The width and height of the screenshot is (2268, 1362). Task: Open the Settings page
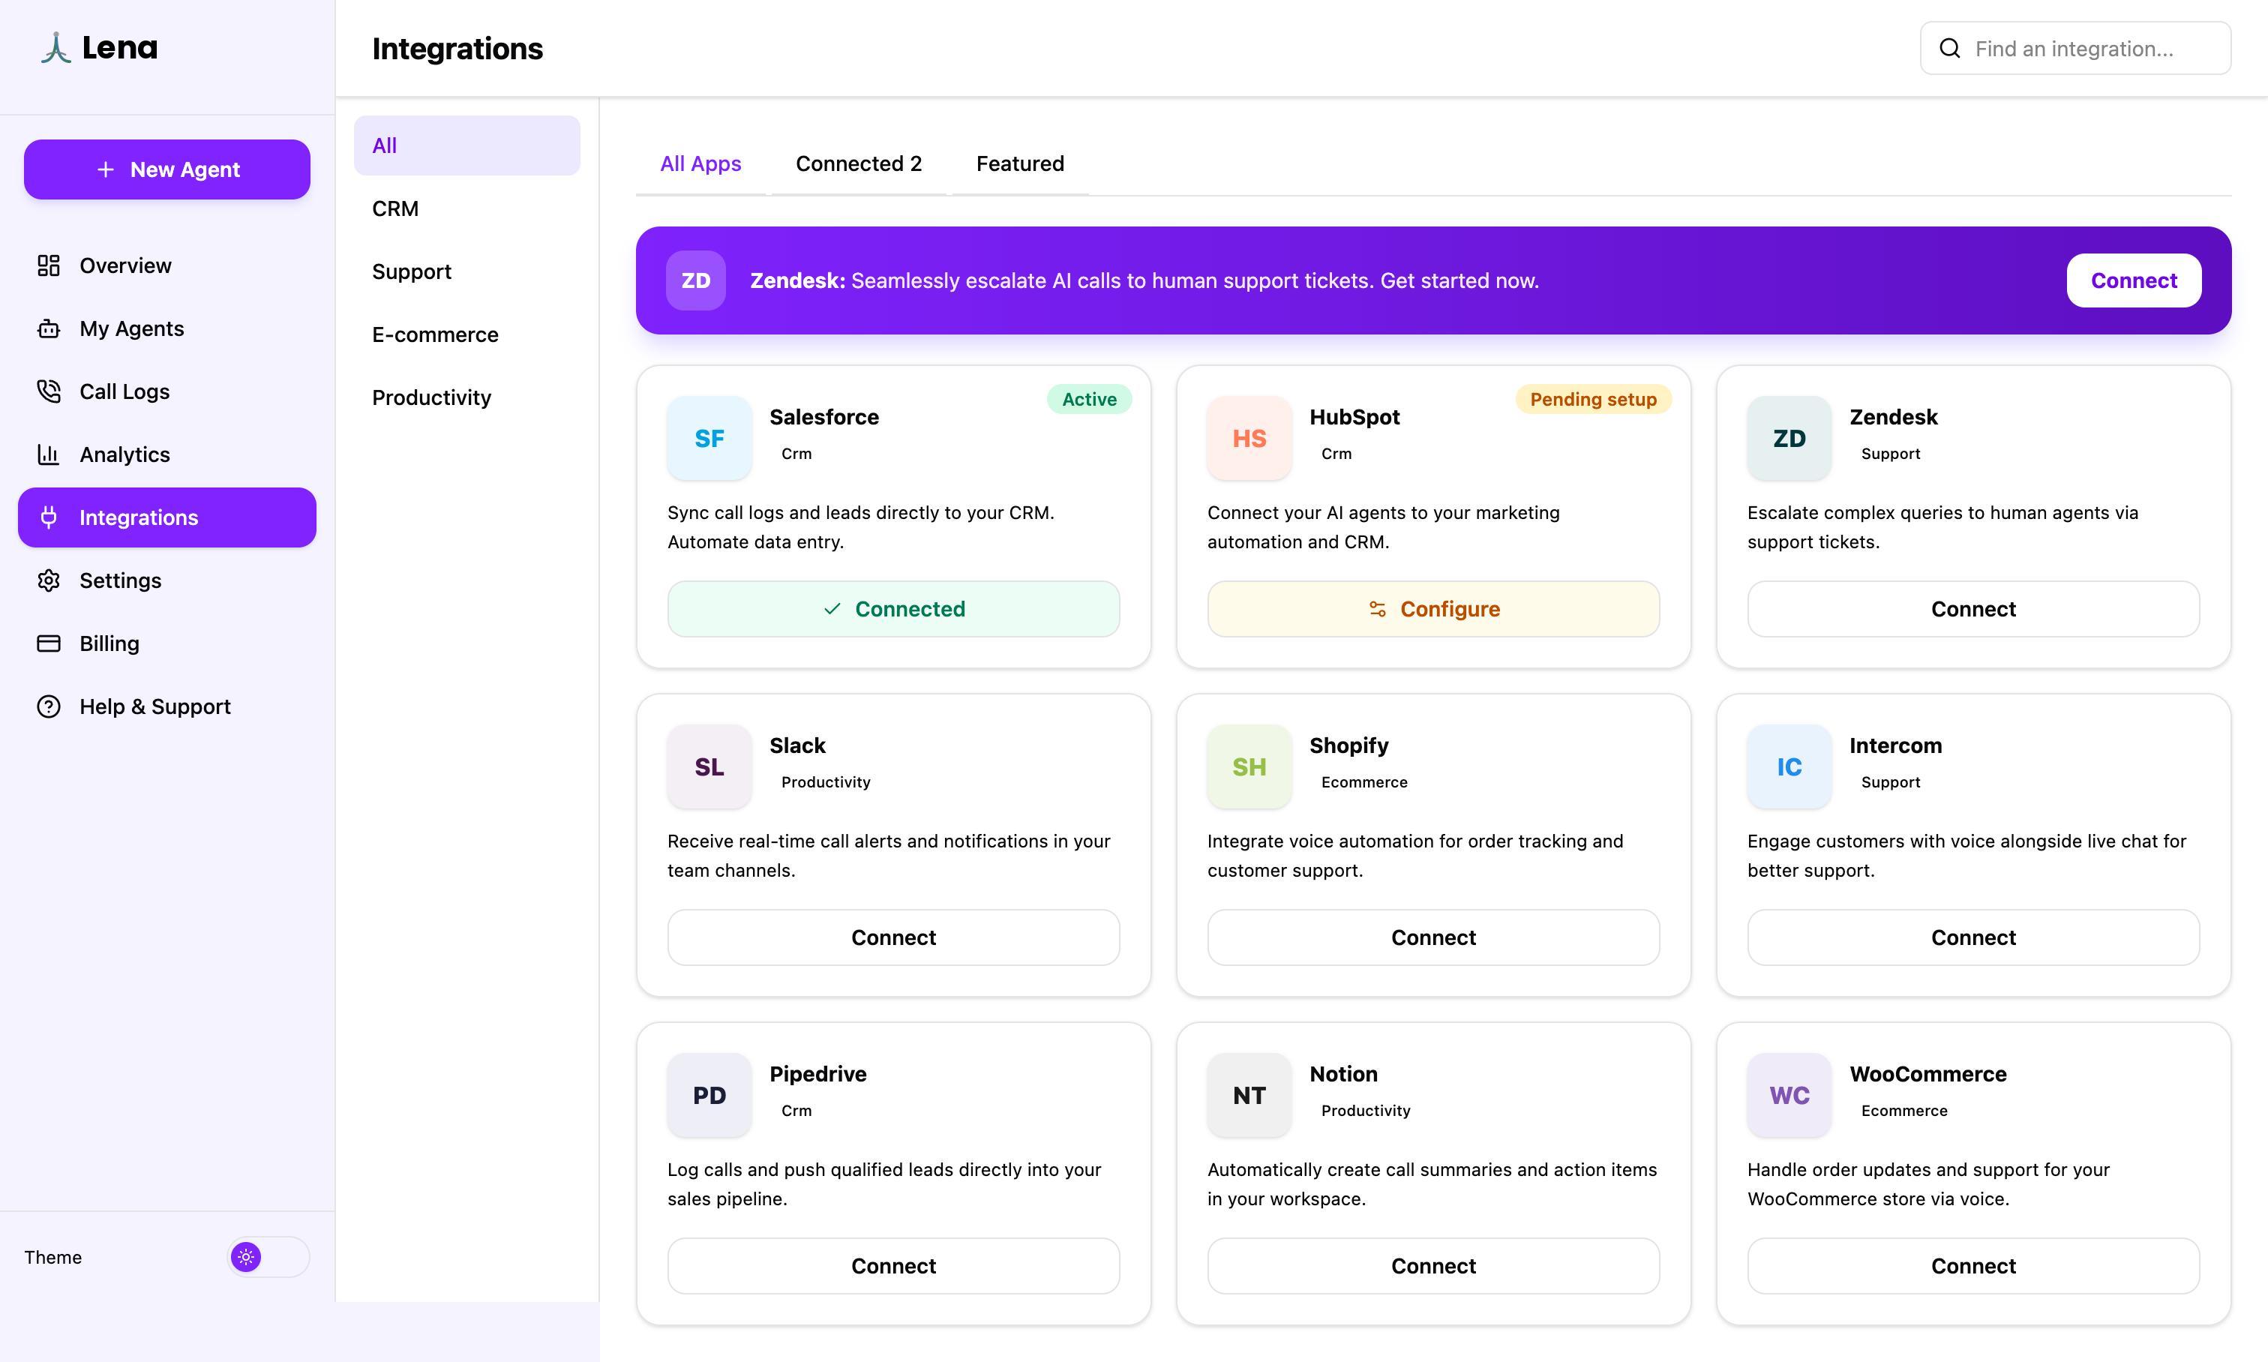tap(167, 580)
